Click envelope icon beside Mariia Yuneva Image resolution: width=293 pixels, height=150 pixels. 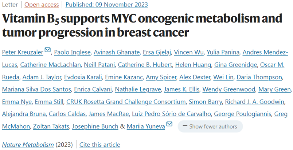(169, 125)
